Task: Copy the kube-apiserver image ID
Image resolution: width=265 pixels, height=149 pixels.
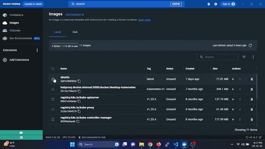Action: click(79, 101)
